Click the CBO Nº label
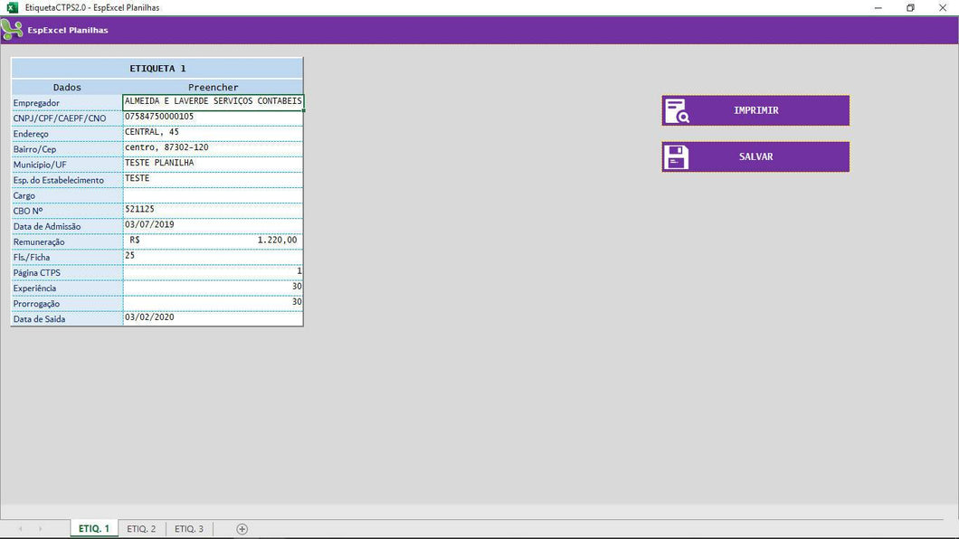Screen dimensions: 959x539 click(28, 211)
